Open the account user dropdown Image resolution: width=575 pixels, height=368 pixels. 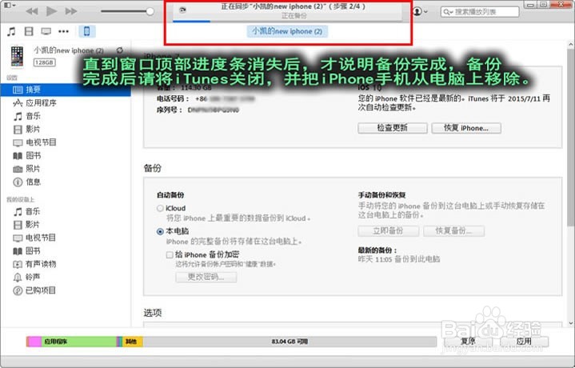[420, 12]
